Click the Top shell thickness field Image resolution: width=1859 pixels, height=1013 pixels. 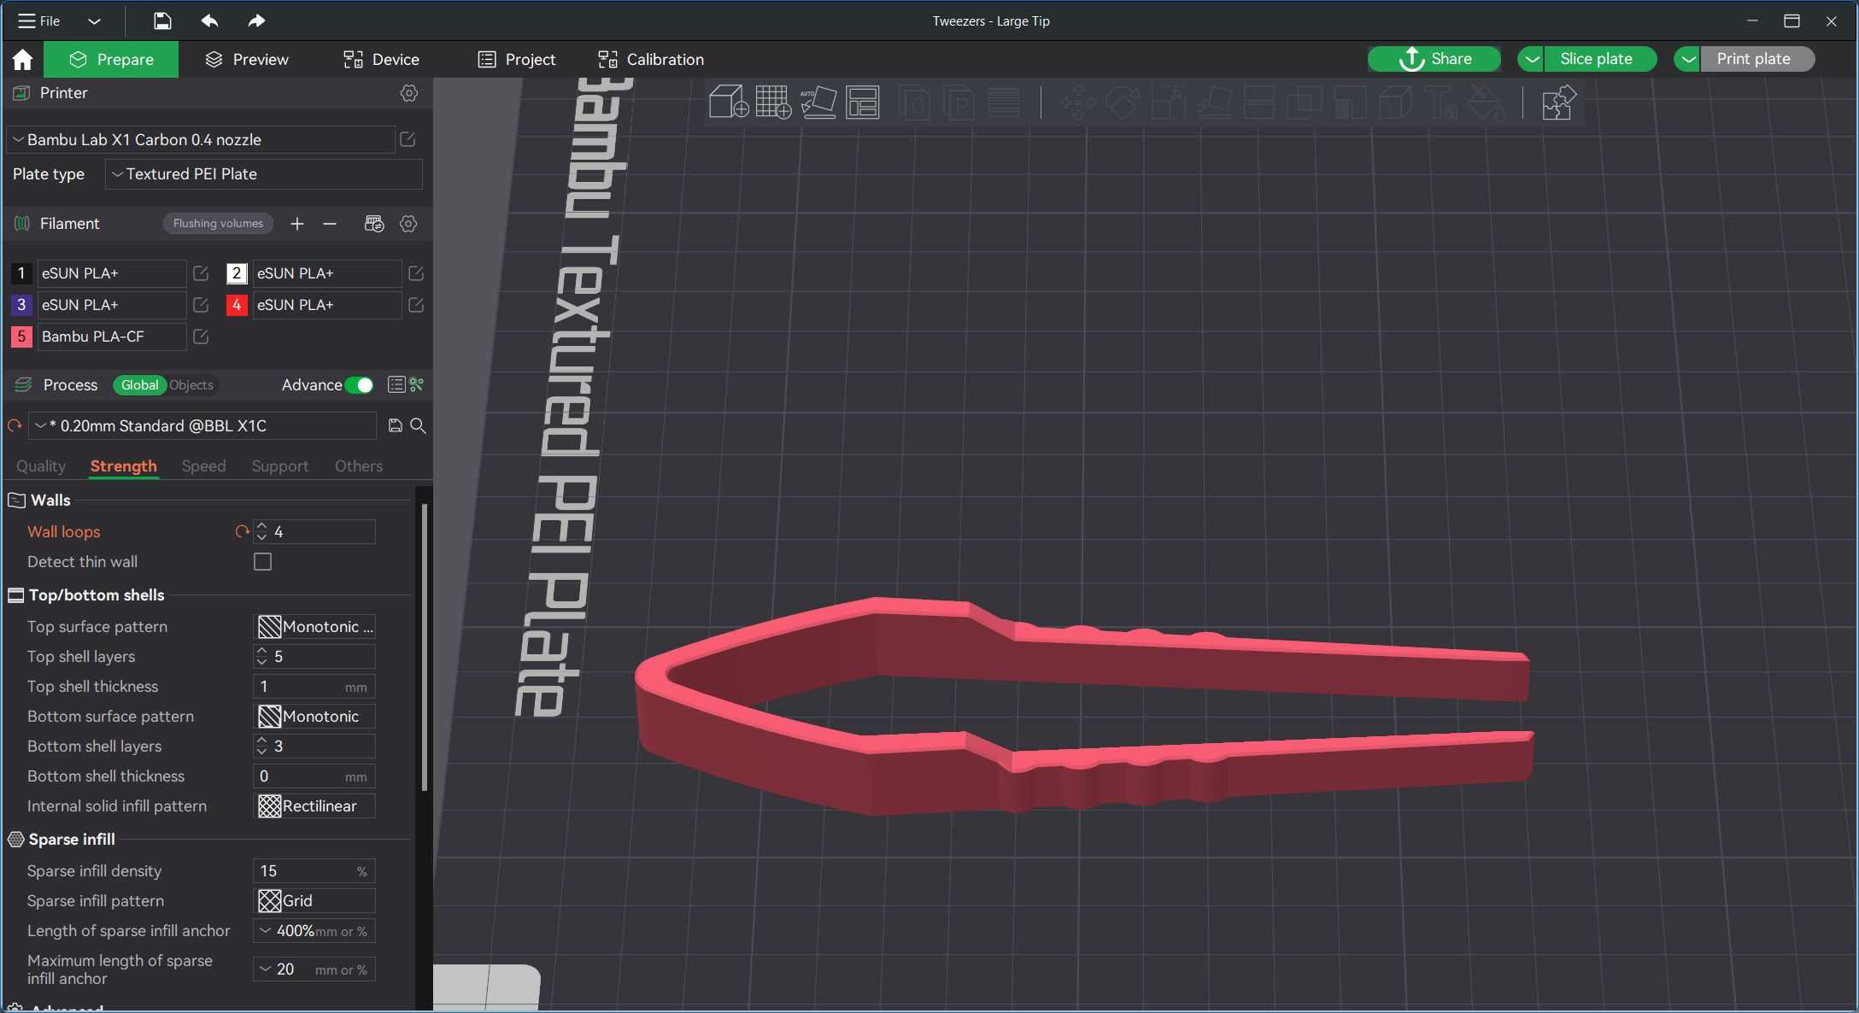click(x=314, y=687)
